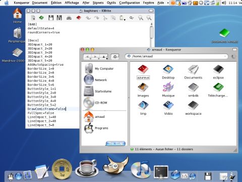The width and height of the screenshot is (242, 182).
Task: Select arnaud home in Konqueror sidebar
Action: 95,117
